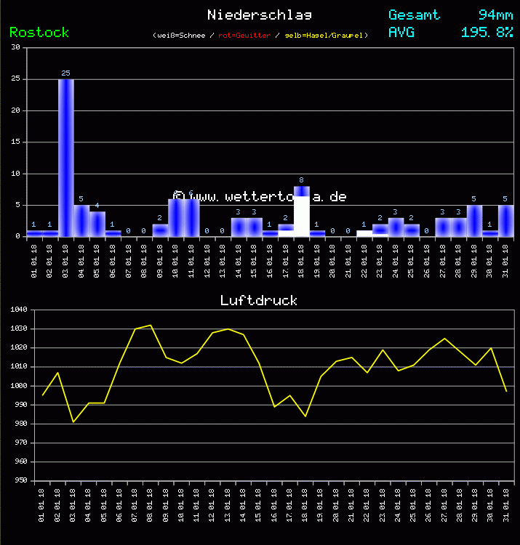Click the Niederschlag chart title
The width and height of the screenshot is (520, 545).
click(260, 15)
